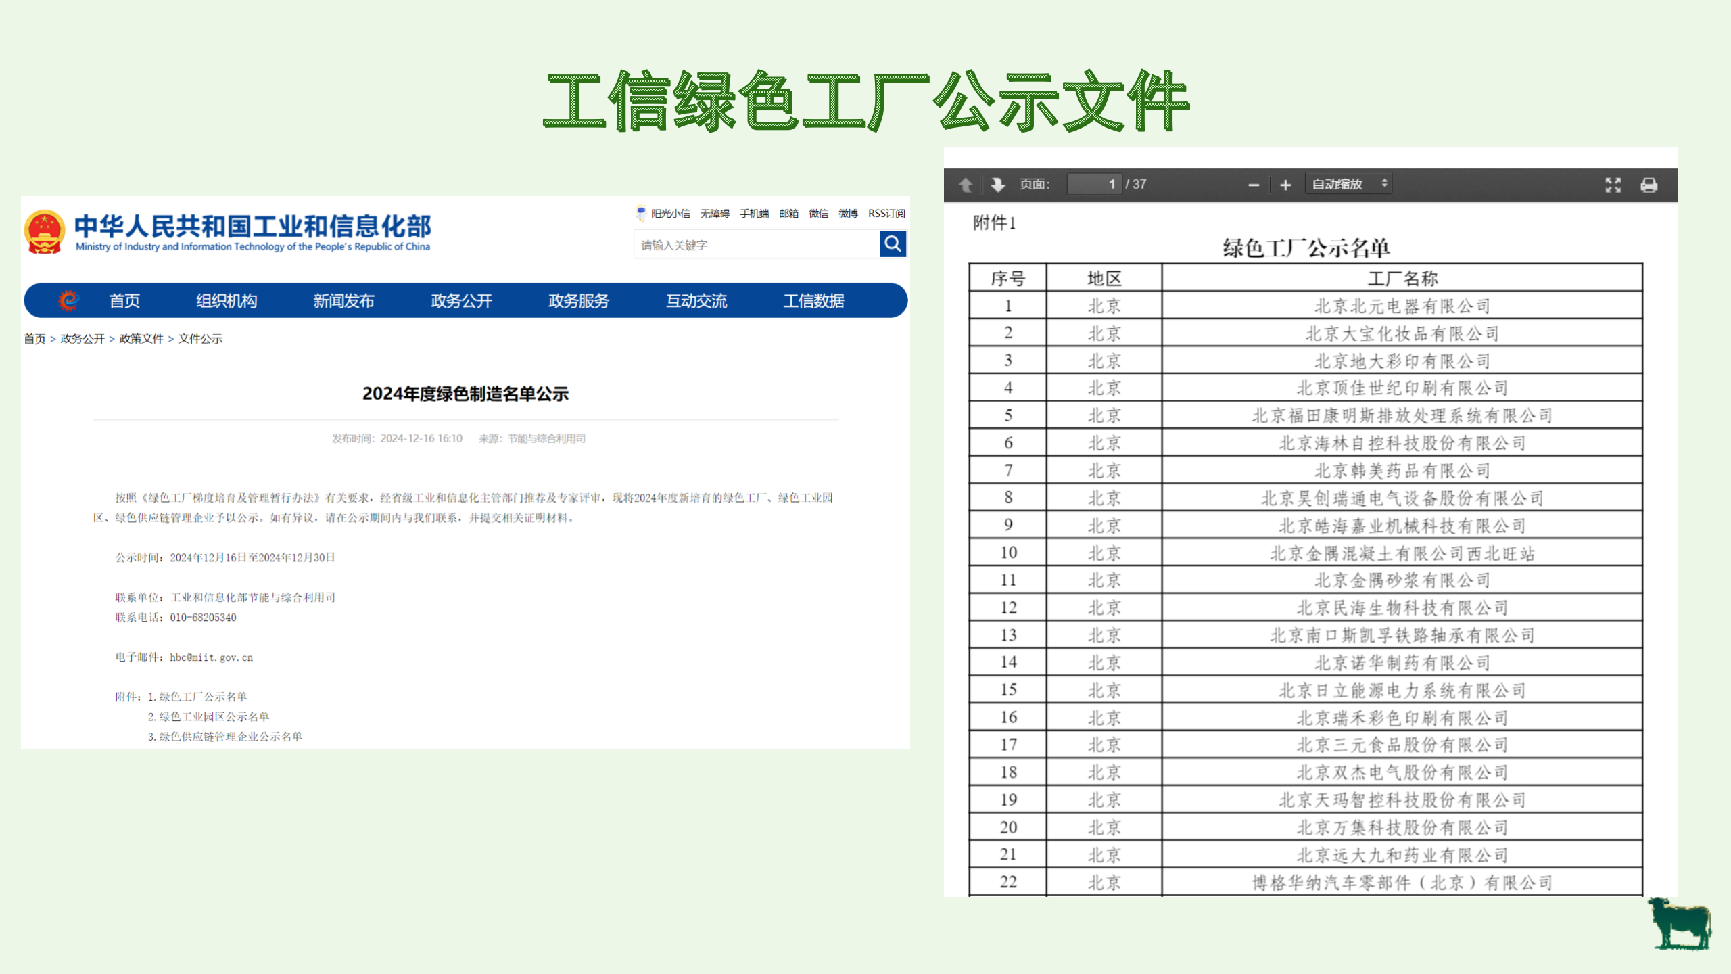1731x974 pixels.
Task: Click the 附件1 label in PDF
Action: (x=994, y=223)
